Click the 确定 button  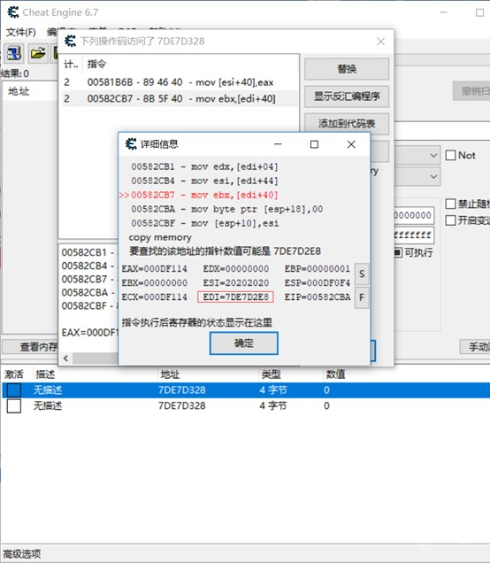coord(243,343)
